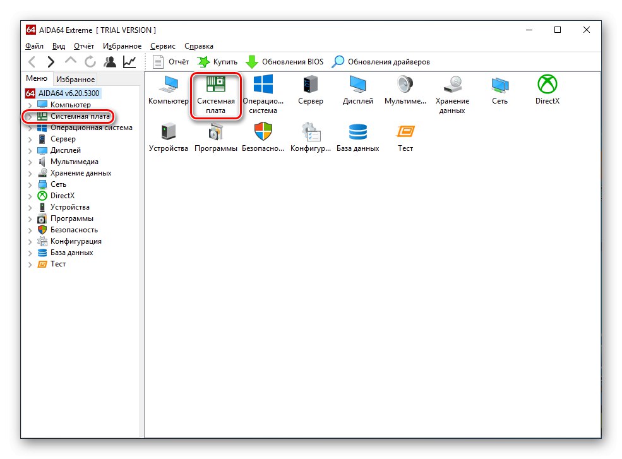This screenshot has height=459, width=622.
Task: Open the Сеть network icon in the main pane
Action: tap(500, 85)
